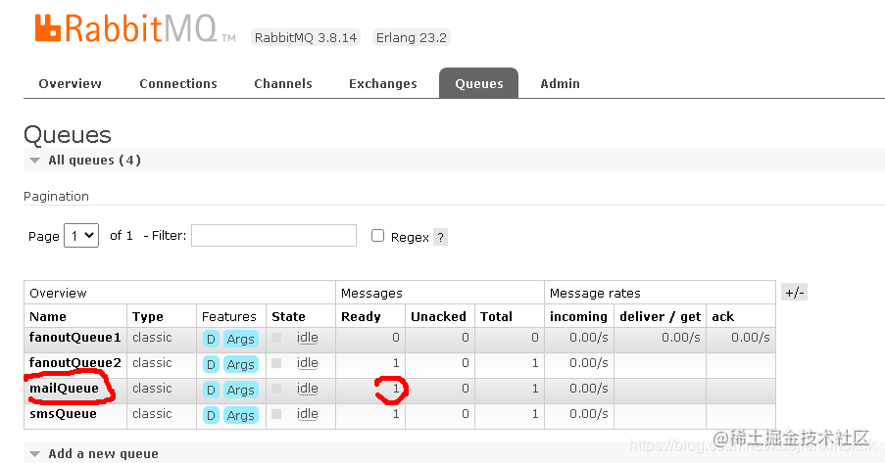Click the state indicator square for mailQueue
The image size is (885, 463).
(276, 389)
